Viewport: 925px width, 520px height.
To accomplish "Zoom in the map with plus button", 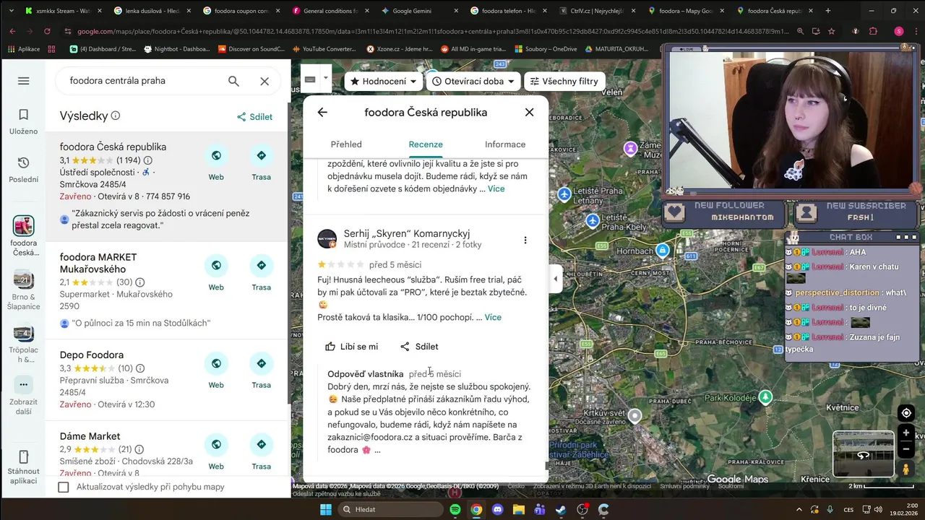I will click(906, 433).
